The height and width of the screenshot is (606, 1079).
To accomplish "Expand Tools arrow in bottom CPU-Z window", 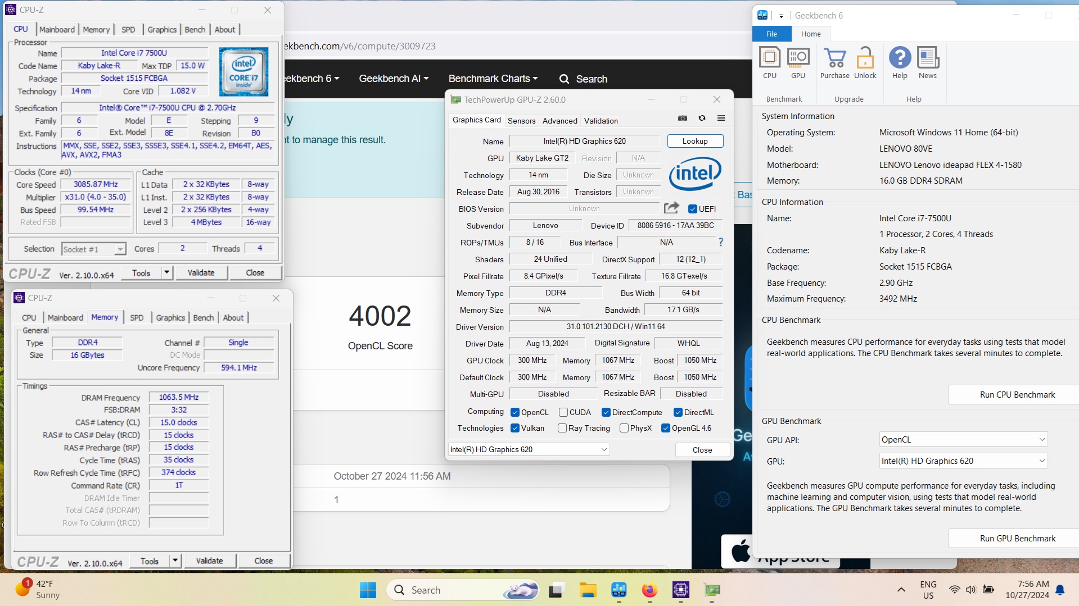I will (x=175, y=561).
